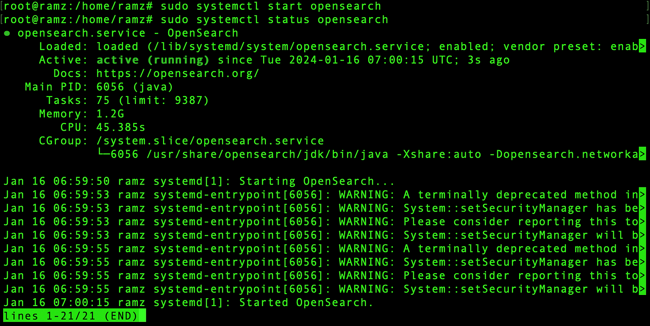650x326 pixels.
Task: Open the https://opensearch.org/ docs link
Action: pyautogui.click(x=178, y=74)
